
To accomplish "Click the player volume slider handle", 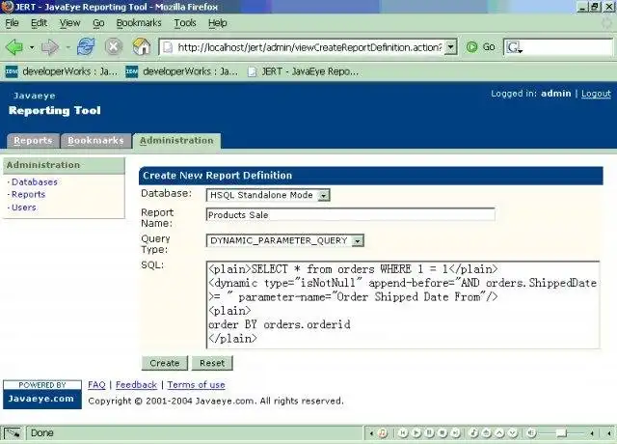I will 561,433.
